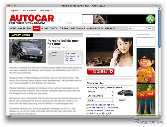Click the scrollbar up arrow
Screen dimensions: 167x127
click(x=159, y=9)
